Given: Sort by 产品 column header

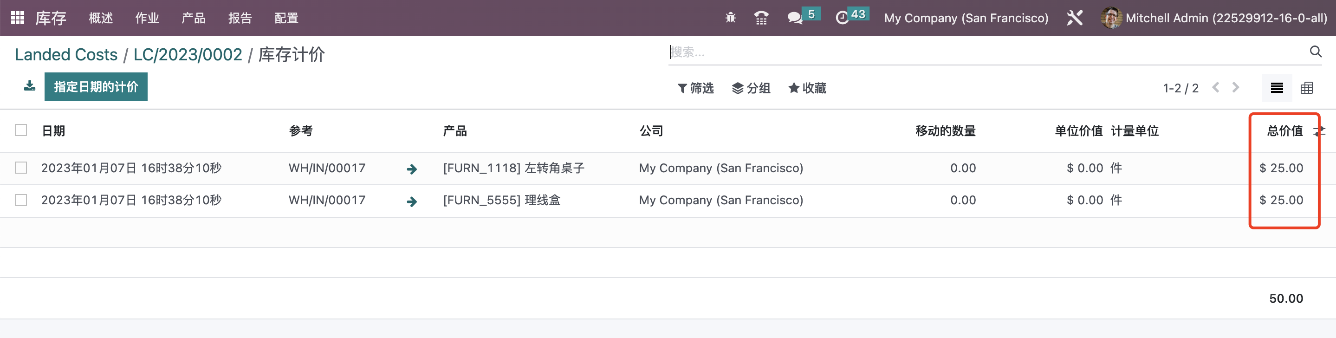Looking at the screenshot, I should click(455, 130).
